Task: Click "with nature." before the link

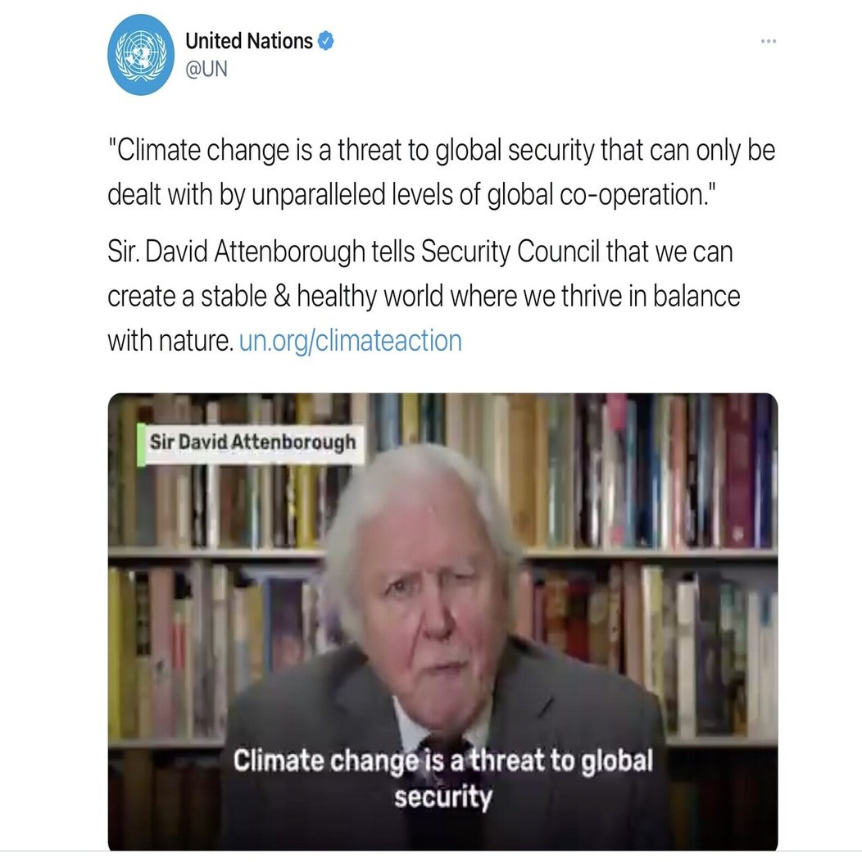Action: point(171,341)
